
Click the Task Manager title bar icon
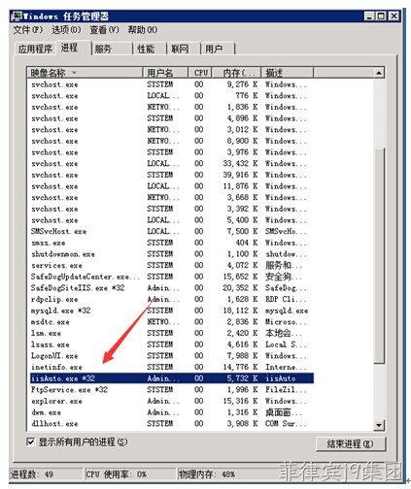point(17,16)
